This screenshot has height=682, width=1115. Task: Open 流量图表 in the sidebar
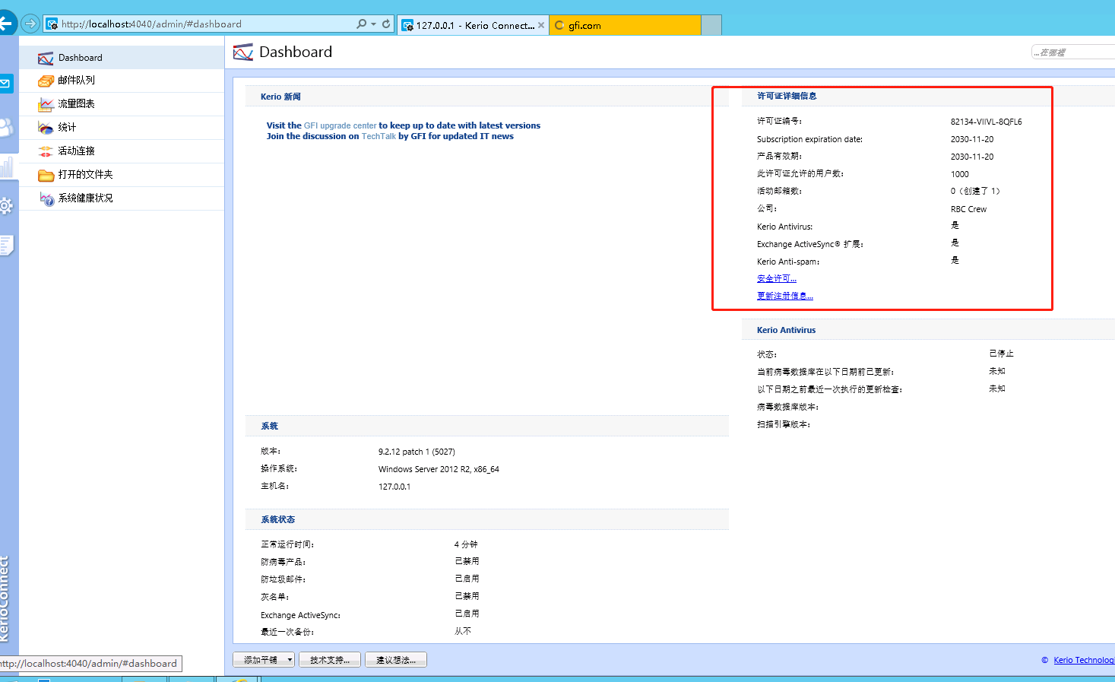click(122, 104)
